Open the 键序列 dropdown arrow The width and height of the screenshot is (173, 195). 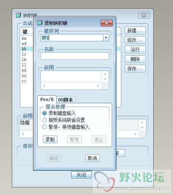106,38
